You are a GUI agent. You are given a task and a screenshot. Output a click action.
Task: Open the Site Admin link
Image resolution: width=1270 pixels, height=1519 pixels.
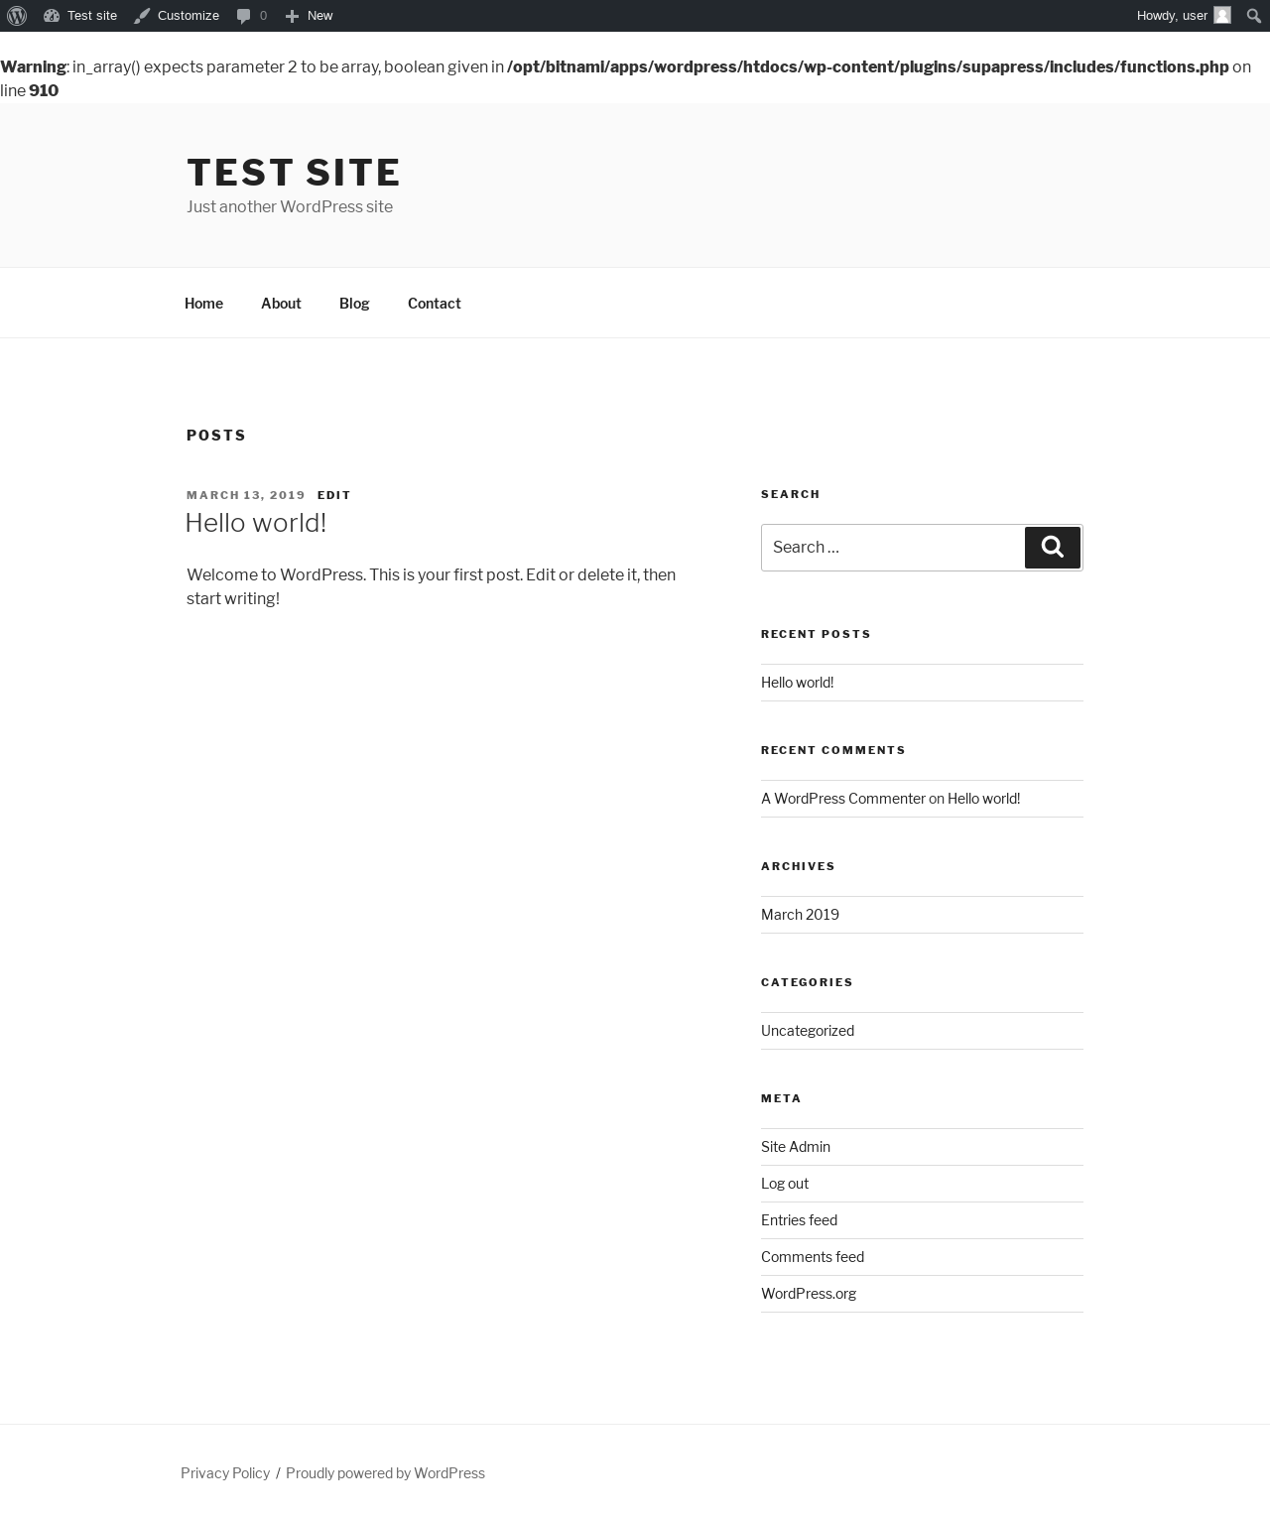(796, 1147)
